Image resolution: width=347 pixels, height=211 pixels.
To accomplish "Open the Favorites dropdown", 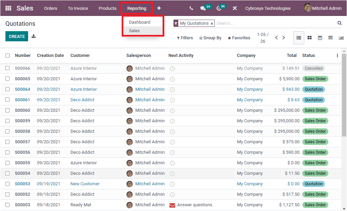I will pos(239,38).
